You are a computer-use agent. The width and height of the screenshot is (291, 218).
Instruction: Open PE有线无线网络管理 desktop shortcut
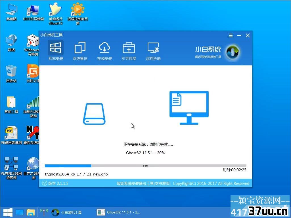click(x=11, y=168)
